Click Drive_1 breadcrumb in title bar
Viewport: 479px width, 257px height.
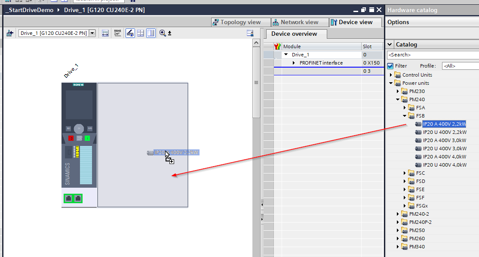point(104,10)
